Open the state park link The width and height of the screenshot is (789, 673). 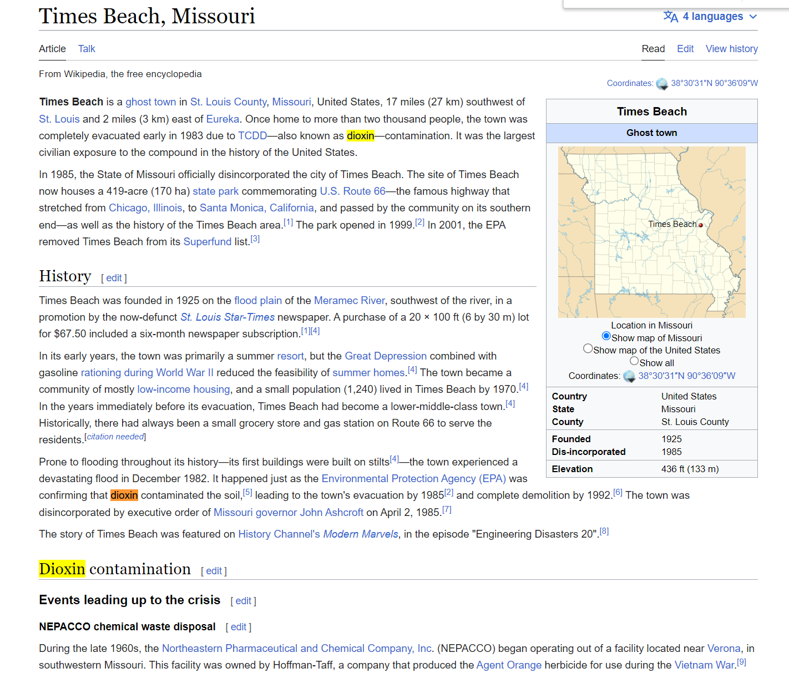(215, 191)
